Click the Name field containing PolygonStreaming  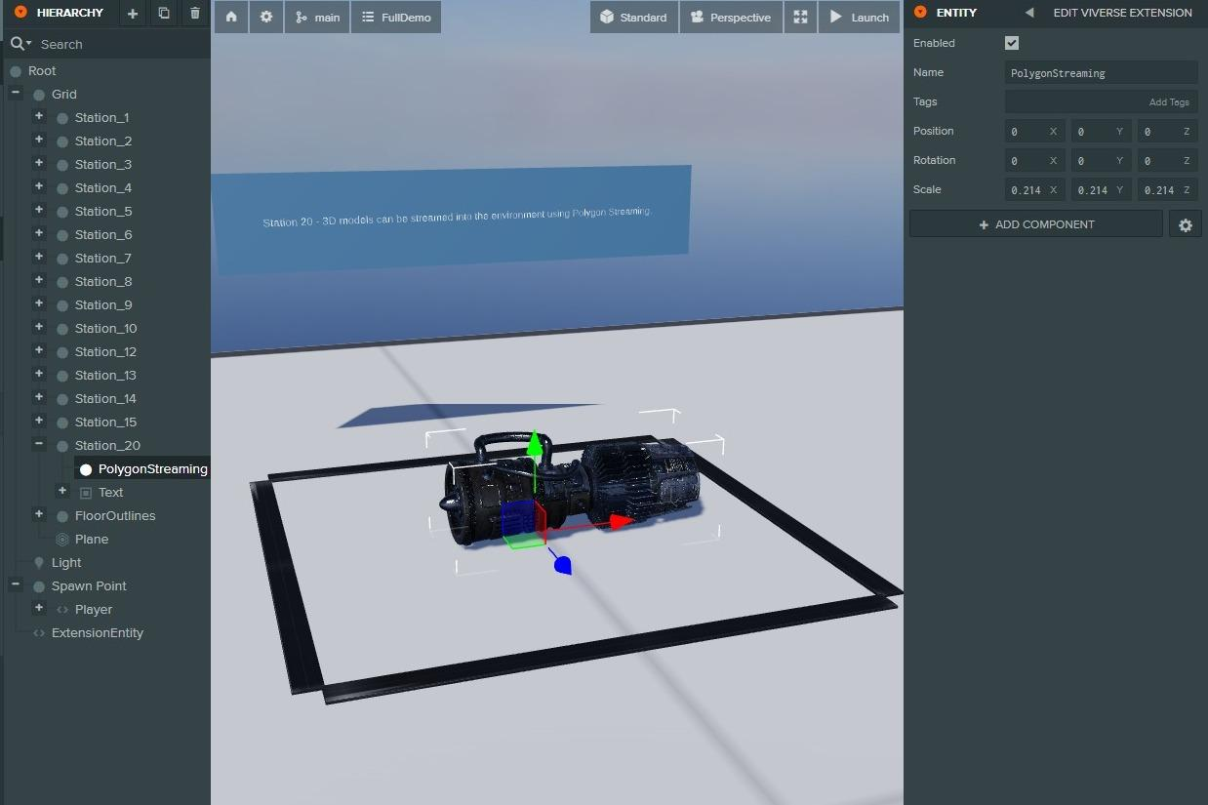(x=1101, y=73)
